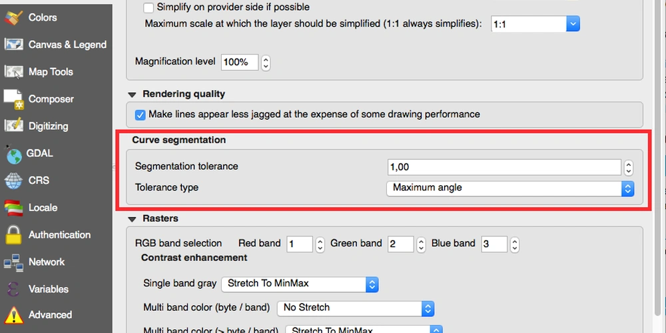
Task: Select the GDAL globe icon
Action: click(13, 155)
